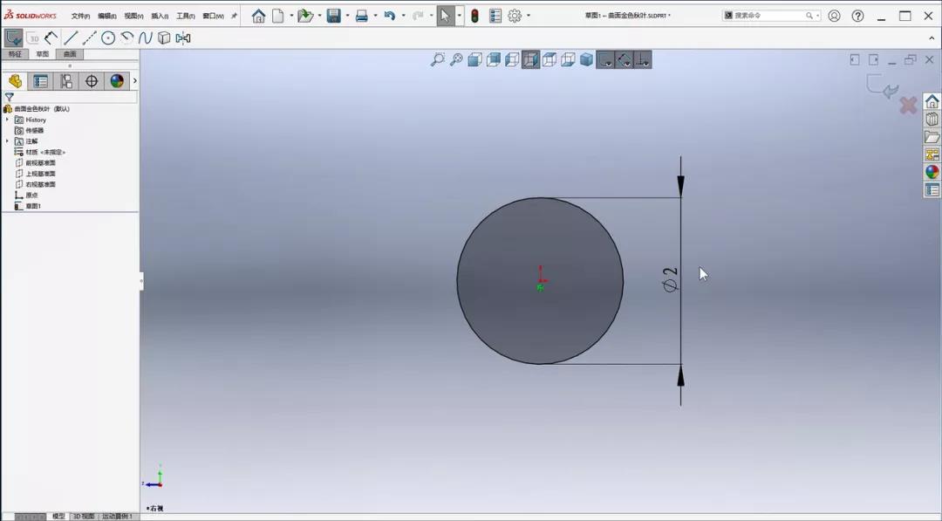Expand the History folder in the tree
The width and height of the screenshot is (942, 521).
click(x=7, y=120)
